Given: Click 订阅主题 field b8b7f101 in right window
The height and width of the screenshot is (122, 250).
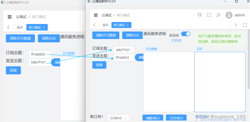Looking at the screenshot, I should pyautogui.click(x=124, y=50).
